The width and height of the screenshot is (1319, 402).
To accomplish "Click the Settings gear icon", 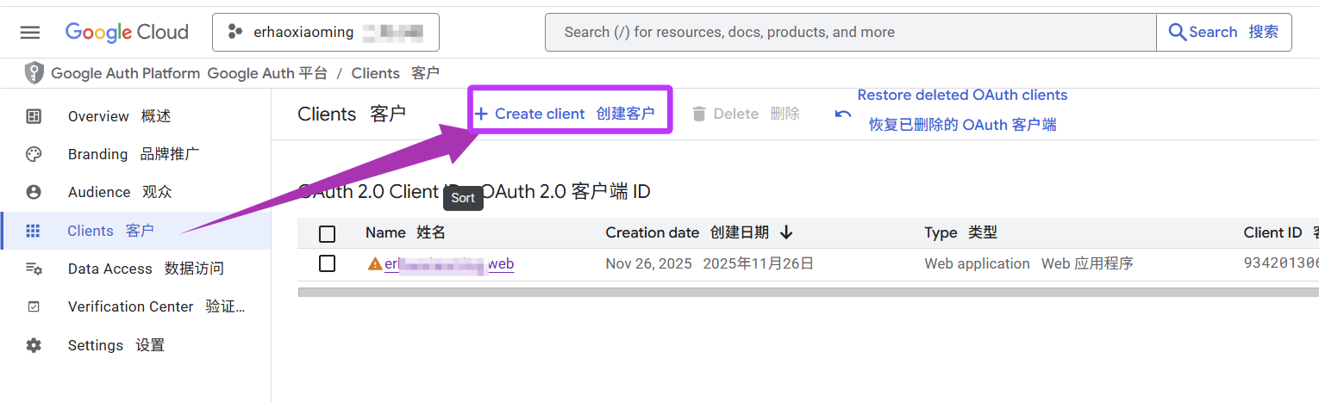I will 34,345.
